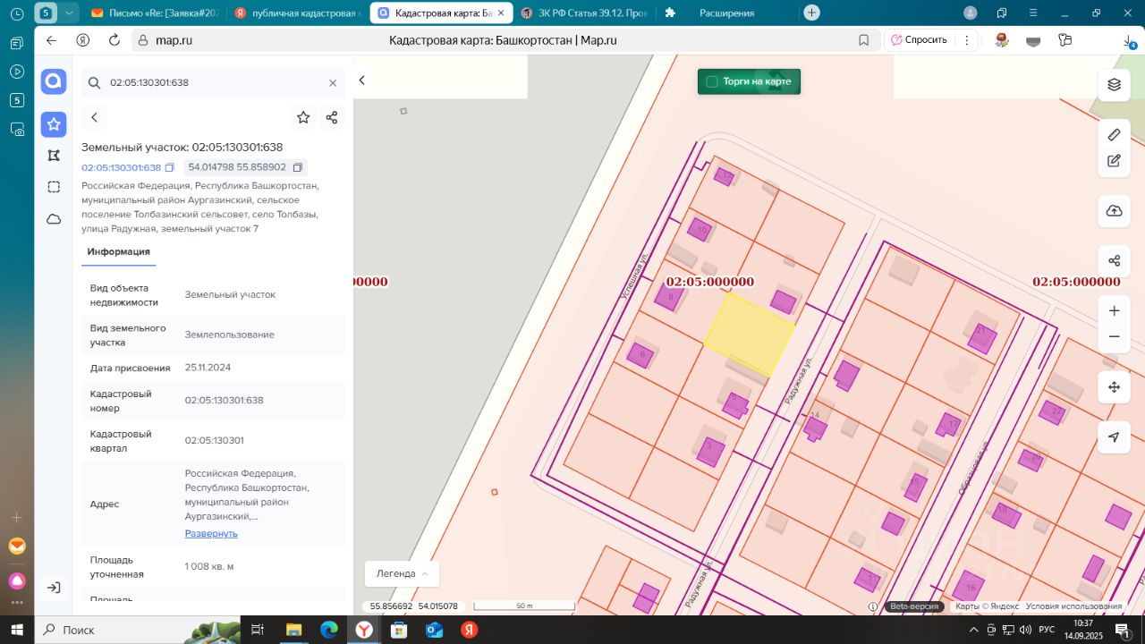The width and height of the screenshot is (1145, 644).
Task: Open the three-dot menu beside 'Спросить'
Action: [967, 40]
